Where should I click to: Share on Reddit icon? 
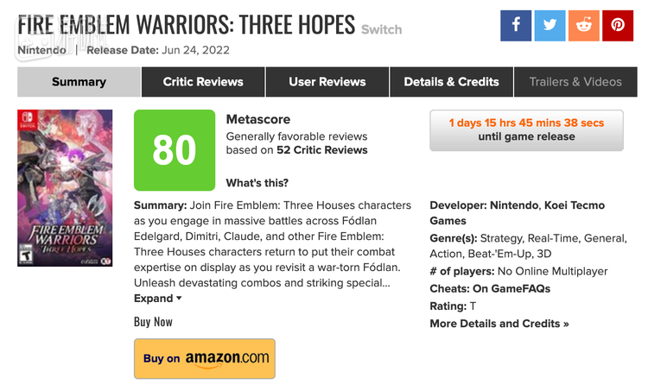pos(584,25)
